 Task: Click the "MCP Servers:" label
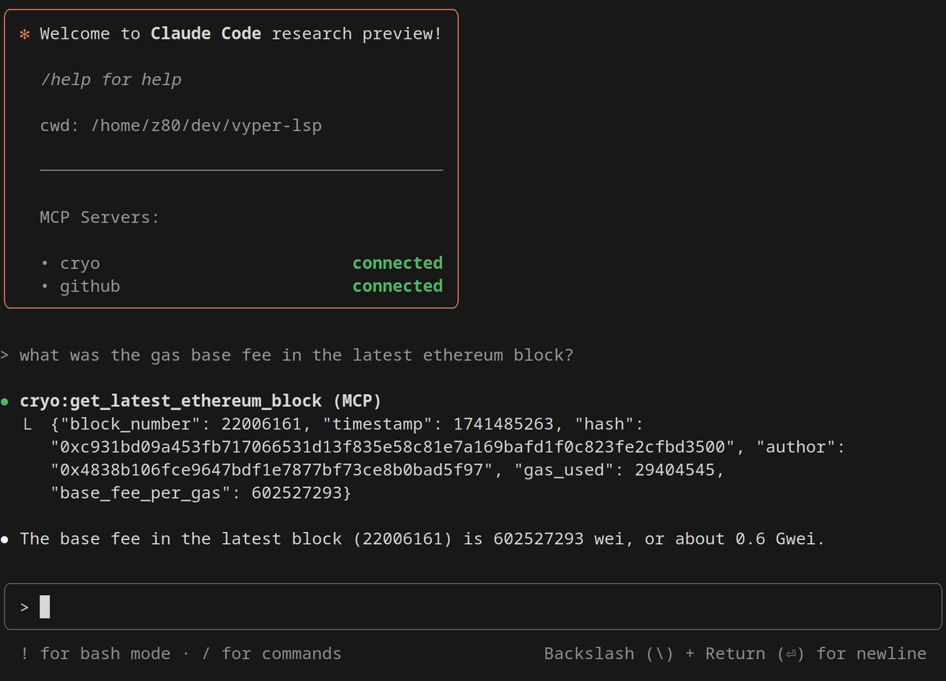pyautogui.click(x=99, y=217)
